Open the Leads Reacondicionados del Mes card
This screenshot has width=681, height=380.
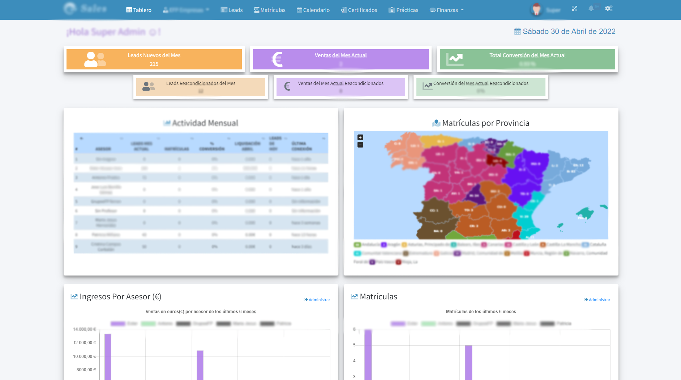click(x=201, y=87)
